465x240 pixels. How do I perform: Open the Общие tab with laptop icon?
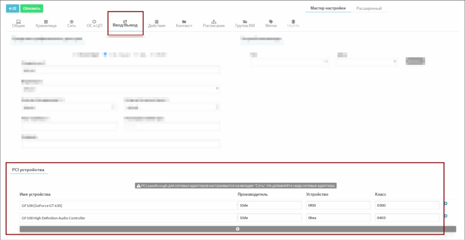(x=18, y=24)
